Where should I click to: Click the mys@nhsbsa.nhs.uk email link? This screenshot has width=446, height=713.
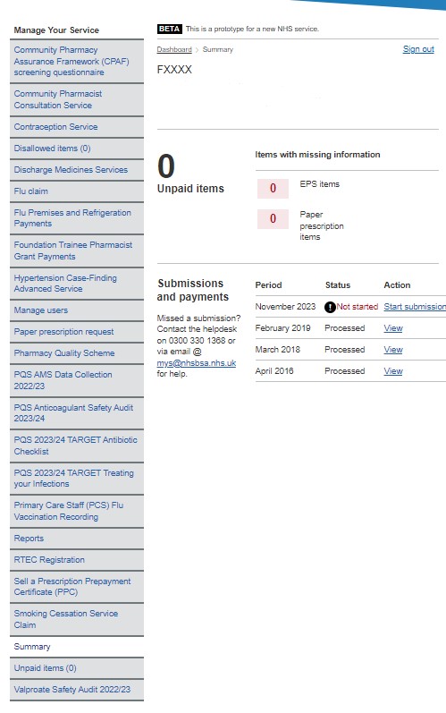click(197, 363)
